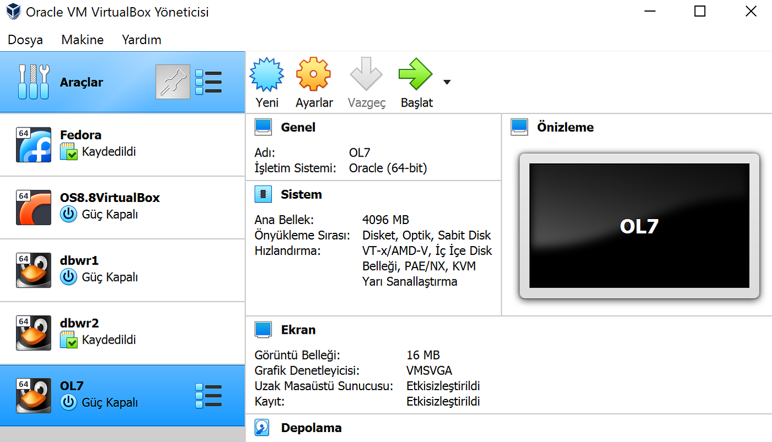Click the OL7 preview thumbnail

(x=639, y=226)
